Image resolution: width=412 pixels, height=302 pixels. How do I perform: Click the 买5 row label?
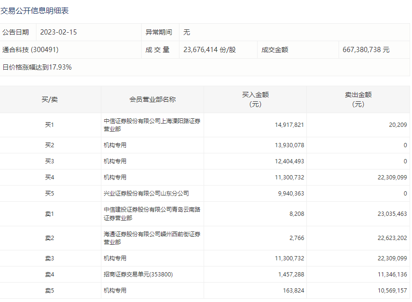pos(49,194)
